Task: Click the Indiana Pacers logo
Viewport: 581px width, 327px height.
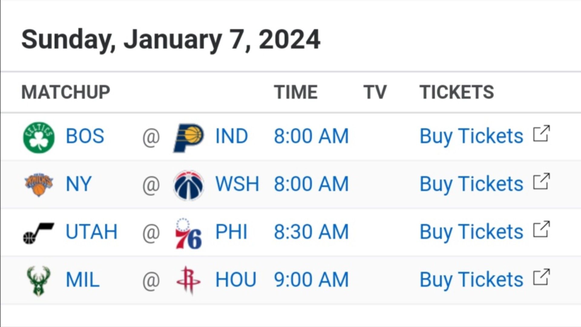Action: pos(189,137)
